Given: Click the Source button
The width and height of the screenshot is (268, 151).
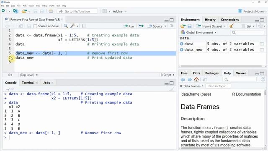Looking at the screenshot, I should [x=155, y=26].
